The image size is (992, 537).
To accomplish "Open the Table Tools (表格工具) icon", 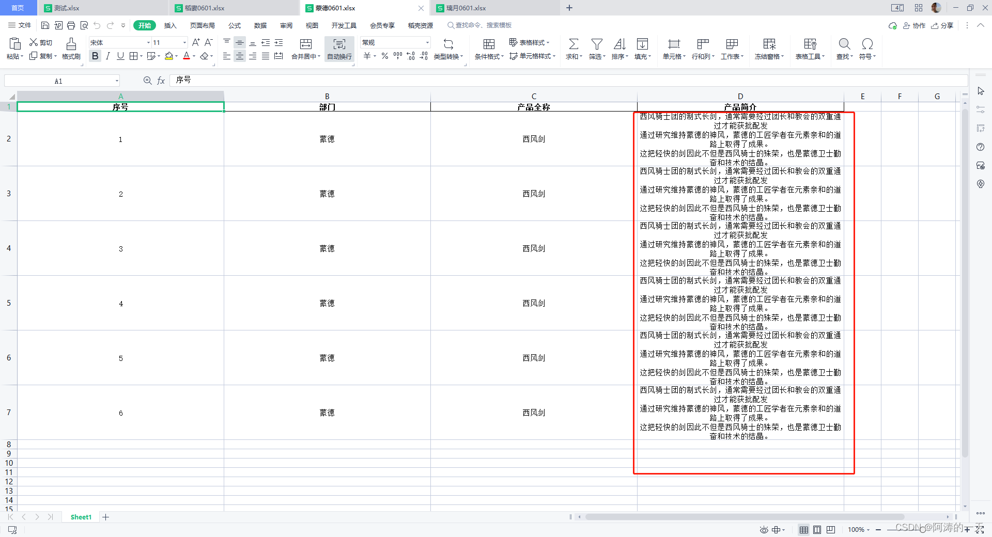I will pyautogui.click(x=810, y=44).
